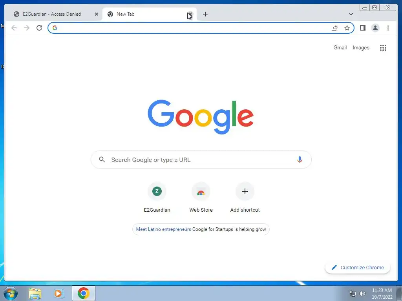Open the Gmail link

point(340,47)
